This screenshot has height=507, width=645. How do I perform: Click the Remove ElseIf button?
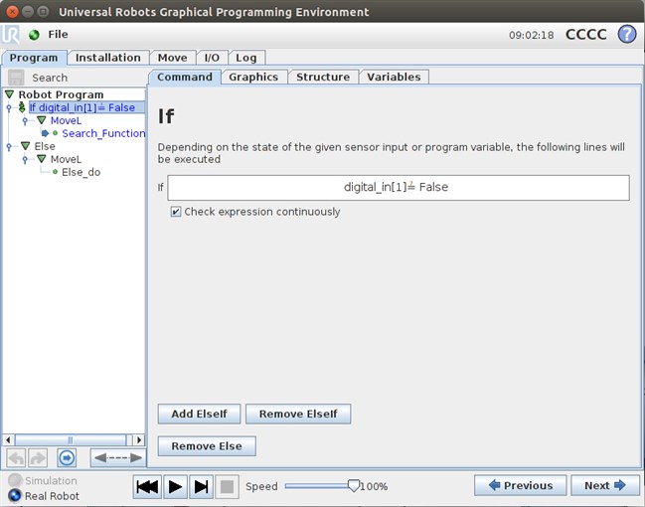click(298, 414)
